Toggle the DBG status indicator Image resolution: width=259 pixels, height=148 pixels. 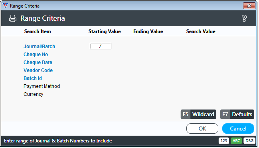[x=249, y=141]
